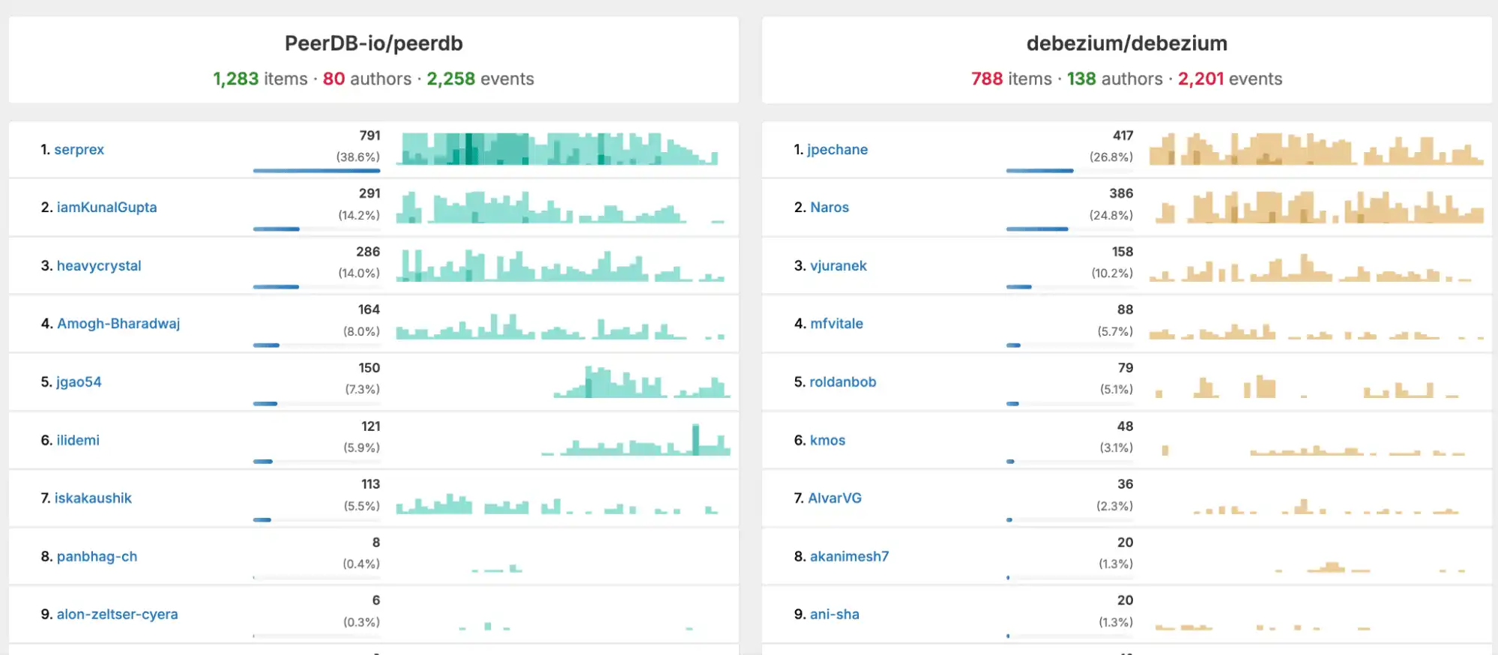Click jpechane contributor link

pos(837,149)
